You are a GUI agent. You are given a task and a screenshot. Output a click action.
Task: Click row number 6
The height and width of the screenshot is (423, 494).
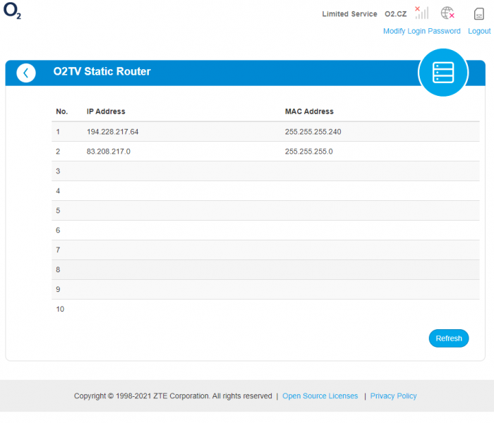58,230
